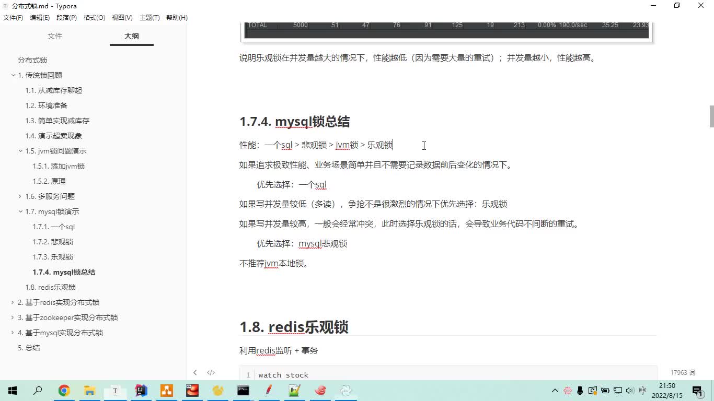This screenshot has height=401, width=714.
Task: Open the 段落(P) menu
Action: point(66,17)
